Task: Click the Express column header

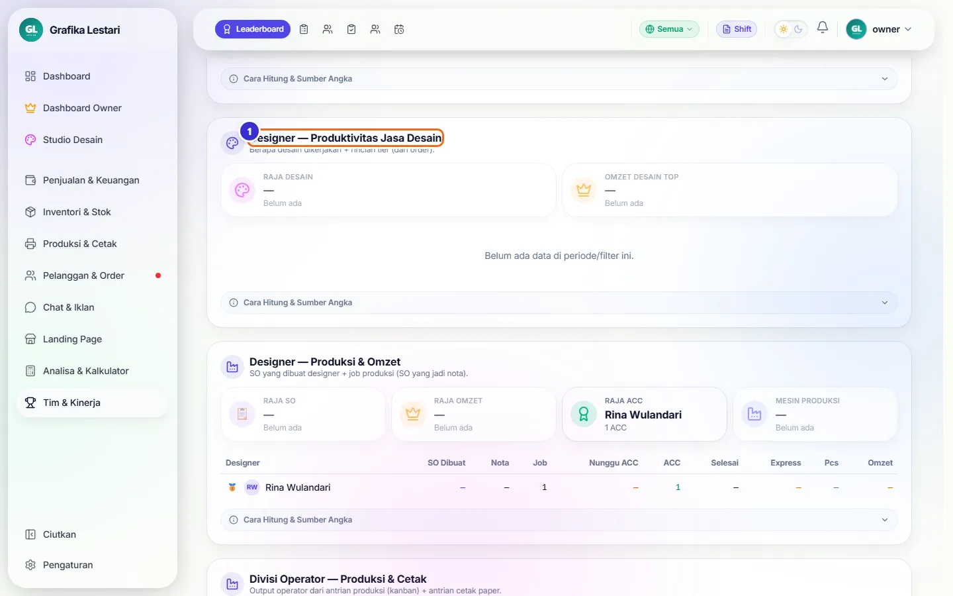Action: pyautogui.click(x=786, y=463)
